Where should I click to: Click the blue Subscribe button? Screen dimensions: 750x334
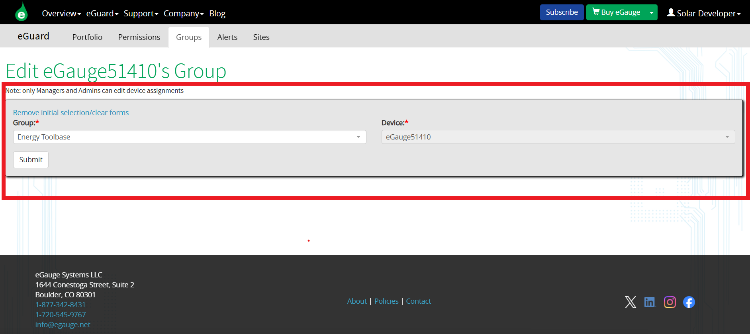pyautogui.click(x=562, y=12)
